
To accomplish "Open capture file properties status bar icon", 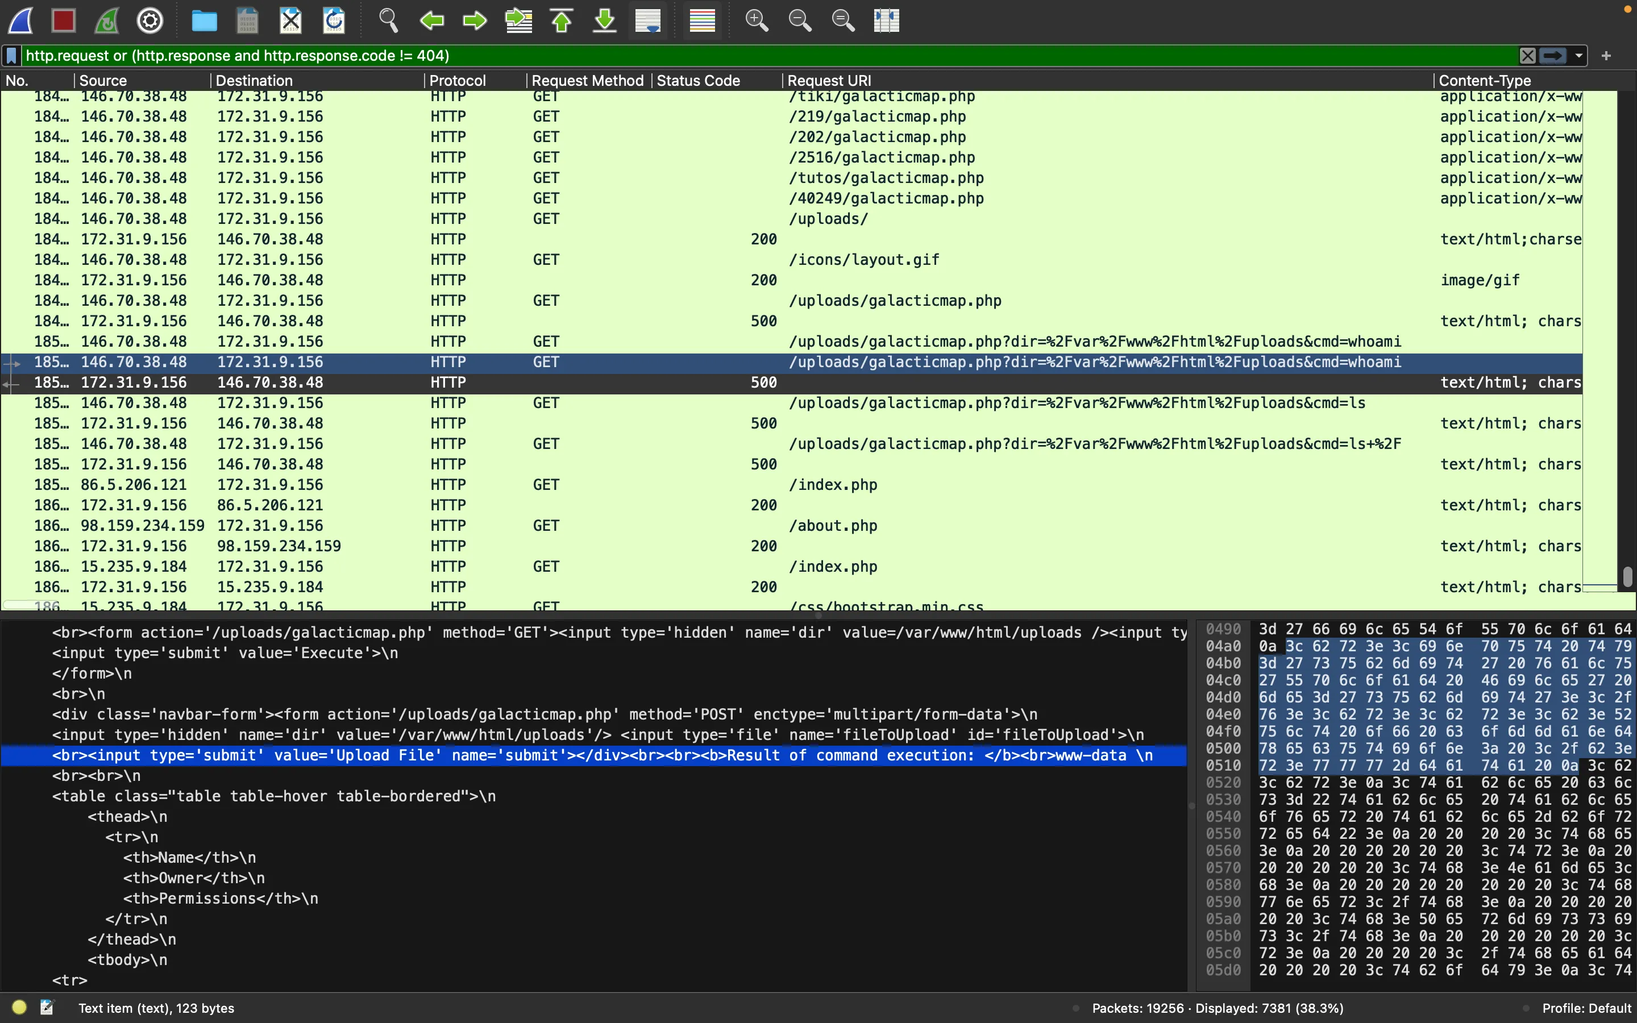I will coord(47,1008).
